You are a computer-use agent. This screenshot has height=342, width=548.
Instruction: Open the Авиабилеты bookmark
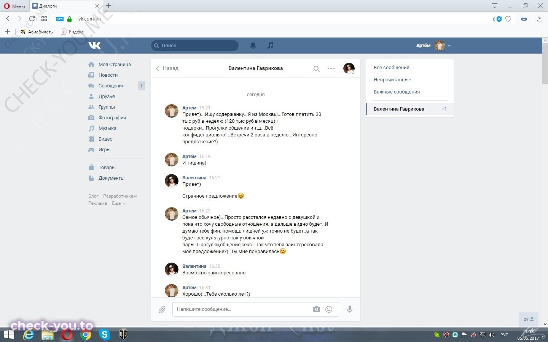[37, 32]
